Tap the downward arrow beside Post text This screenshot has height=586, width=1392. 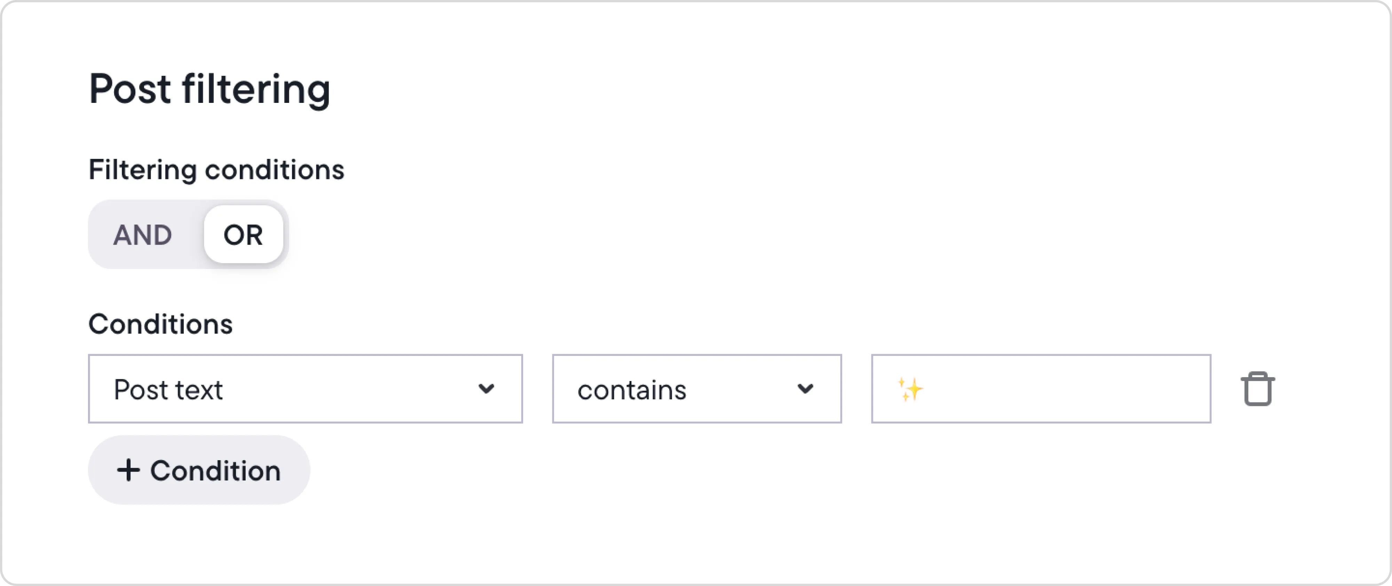tap(486, 389)
